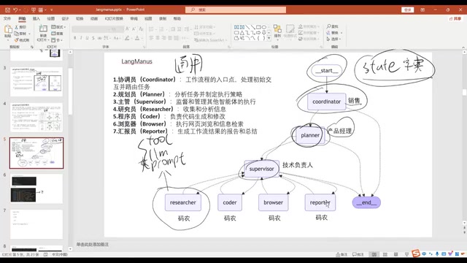
Task: Click the Format Painter brush icon
Action: pyautogui.click(x=17, y=39)
